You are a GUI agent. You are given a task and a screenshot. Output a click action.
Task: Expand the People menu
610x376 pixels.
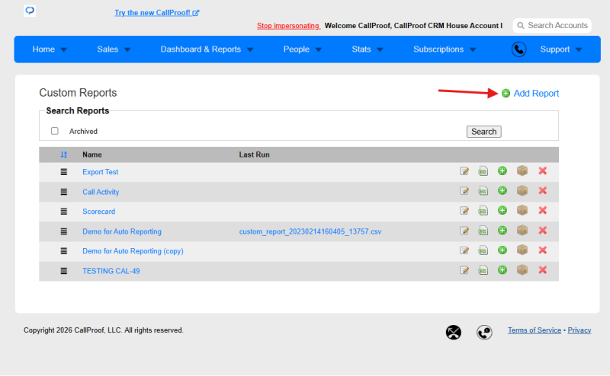302,49
